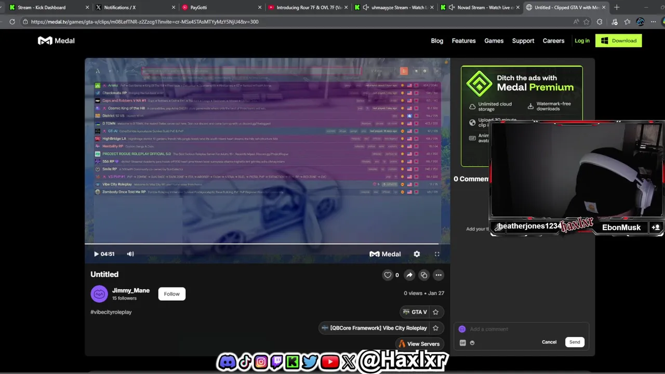Viewport: 665px width, 374px height.
Task: Close the Notifications / X tab
Action: (x=174, y=7)
